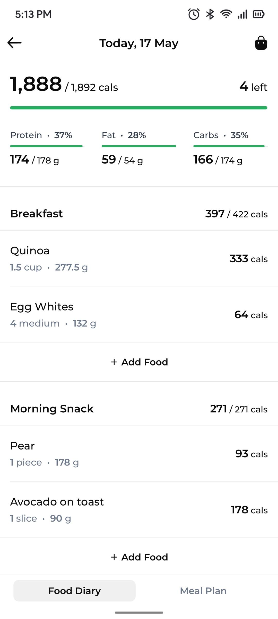Screen dimensions: 278x619
Task: Tap the Protein 37% macro bar
Action: coord(47,146)
